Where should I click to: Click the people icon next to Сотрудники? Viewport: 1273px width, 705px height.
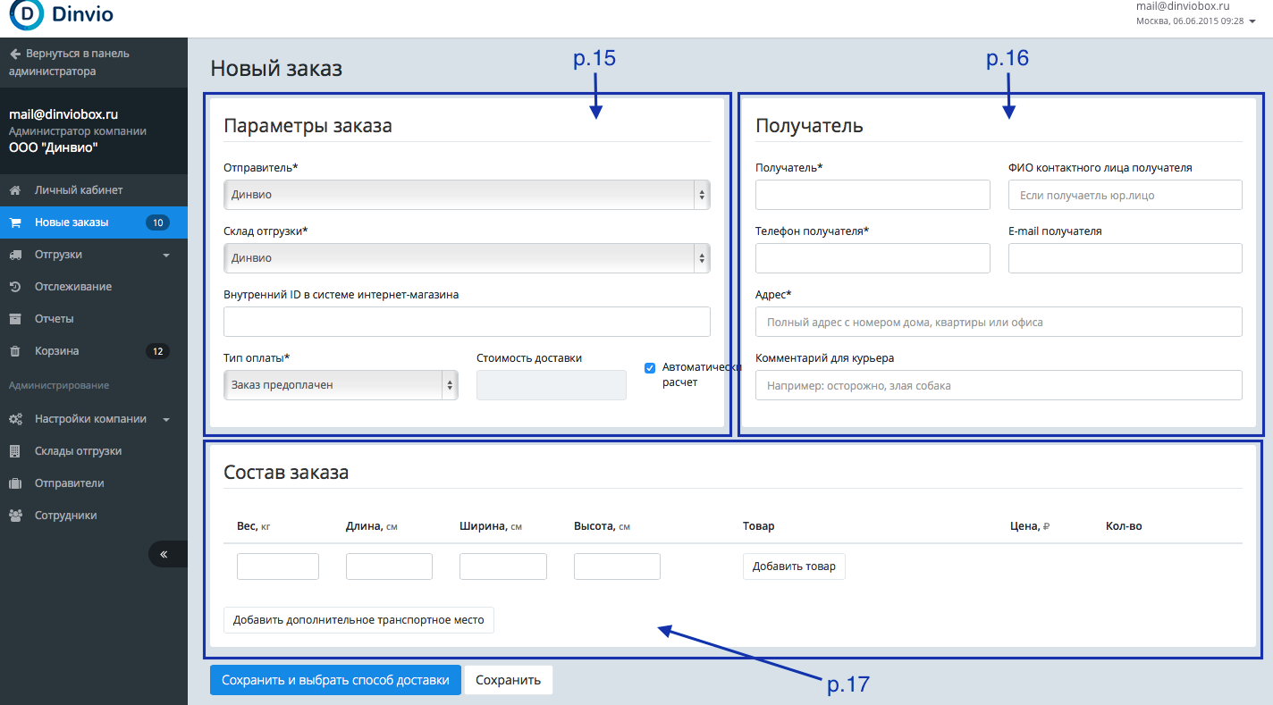[x=15, y=516]
